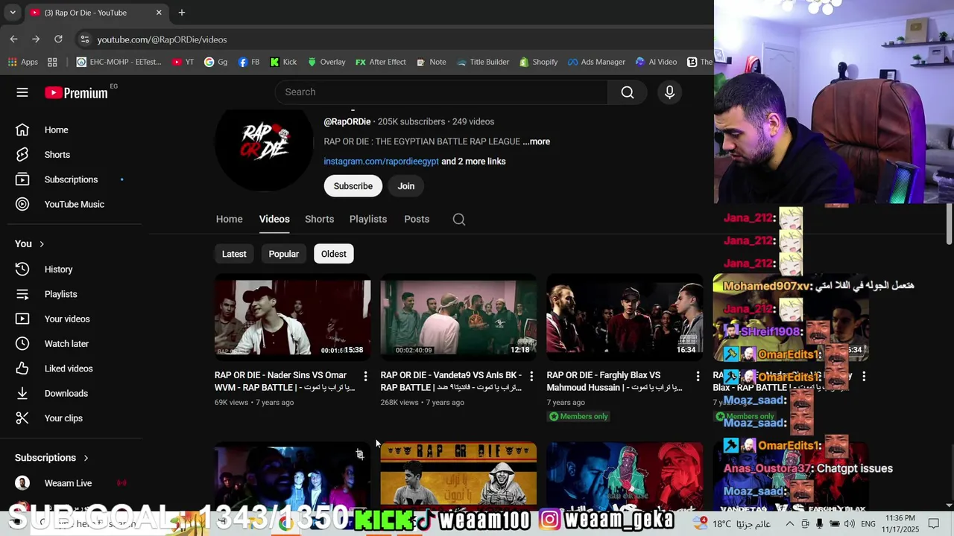Switch to the channel Videos tab
The width and height of the screenshot is (954, 536).
[x=274, y=219]
